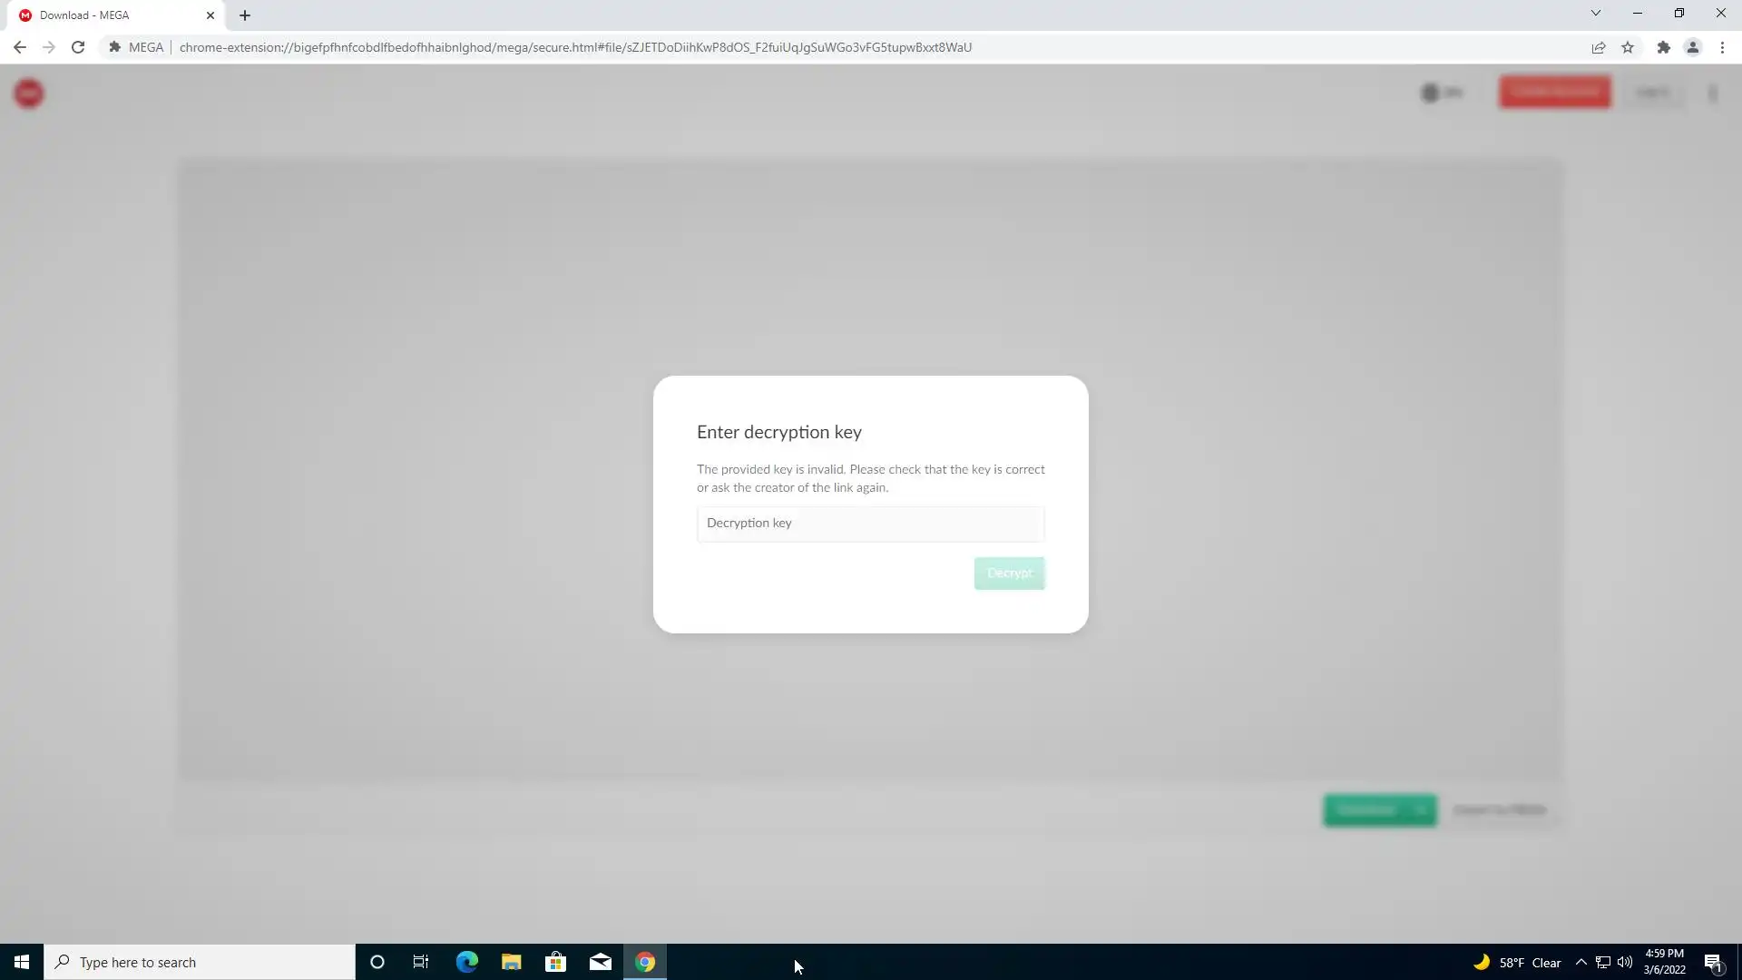
Task: Go back using browser back arrow
Action: tap(20, 47)
